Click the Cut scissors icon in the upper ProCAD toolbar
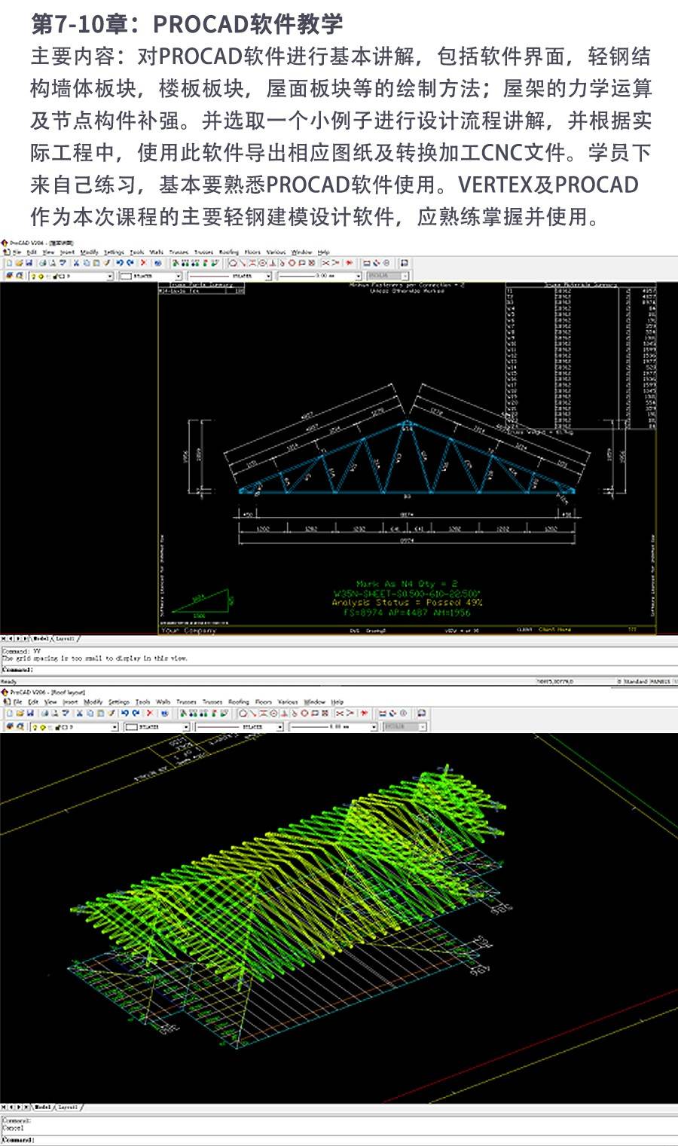 [75, 263]
